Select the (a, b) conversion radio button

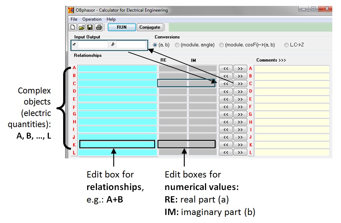(x=155, y=45)
